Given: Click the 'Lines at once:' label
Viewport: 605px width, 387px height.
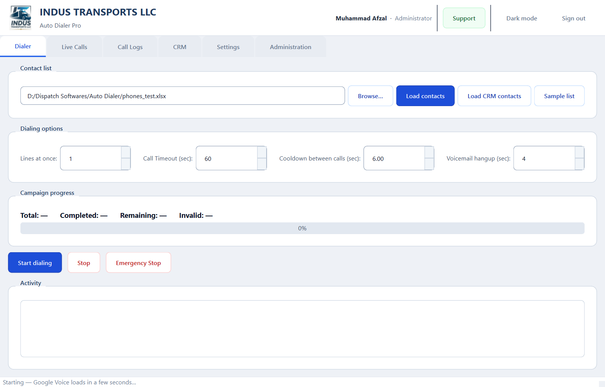Looking at the screenshot, I should 39,158.
